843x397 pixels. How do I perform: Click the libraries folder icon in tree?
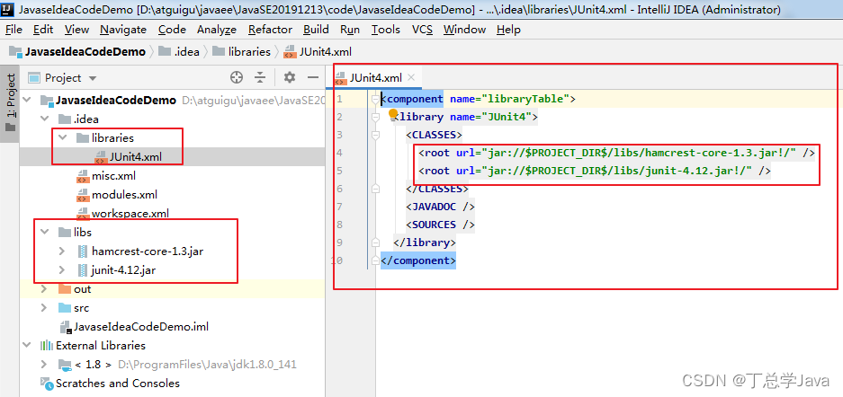tap(82, 138)
